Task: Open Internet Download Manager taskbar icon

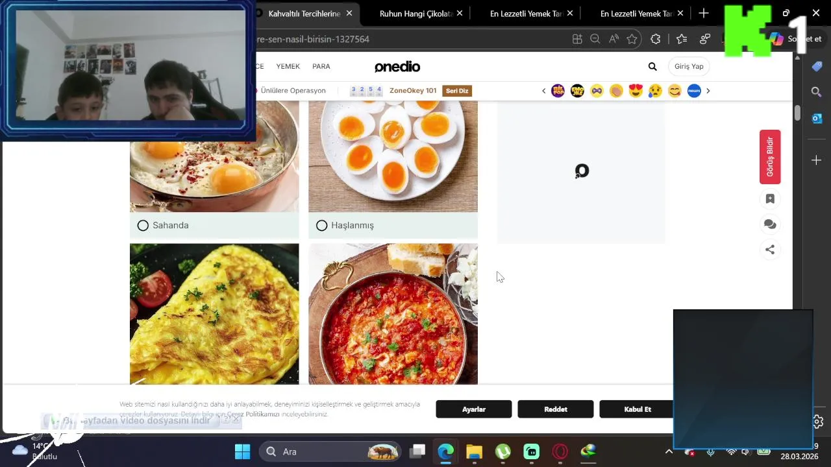Action: 588,451
